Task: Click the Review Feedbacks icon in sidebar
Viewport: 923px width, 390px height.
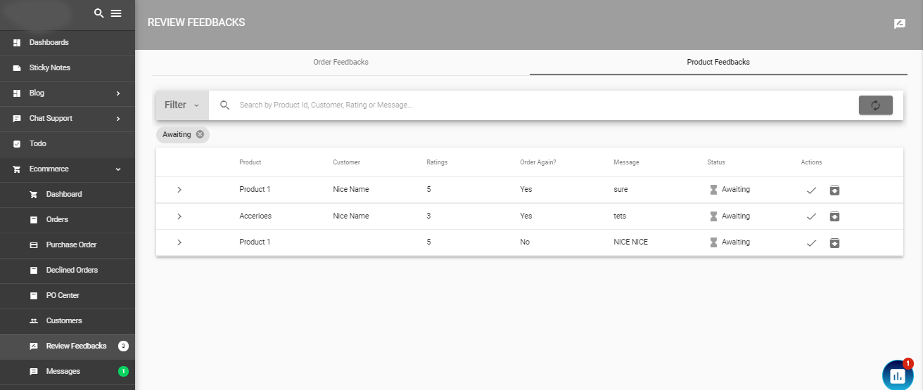Action: (x=34, y=346)
